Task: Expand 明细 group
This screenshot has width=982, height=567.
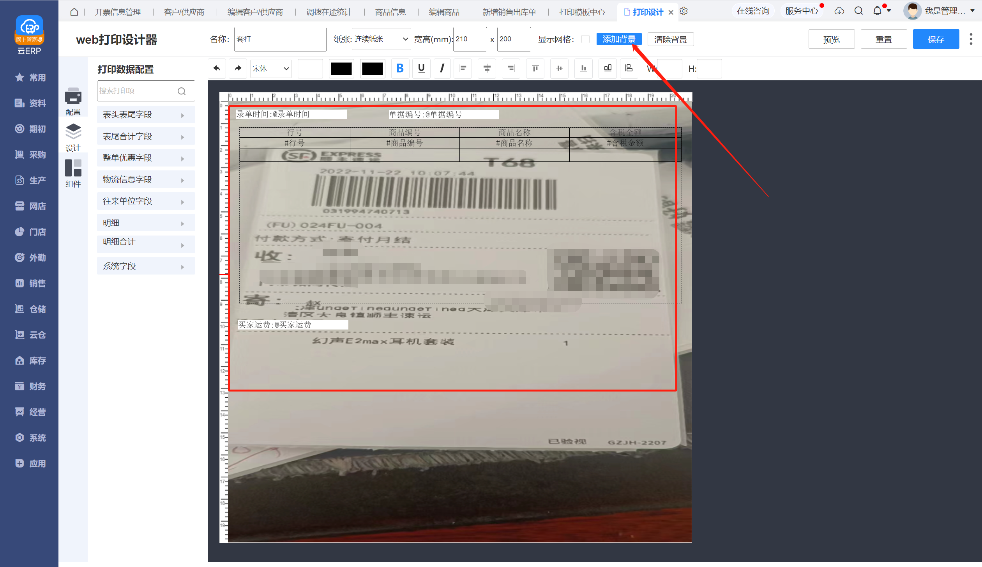Action: 146,223
